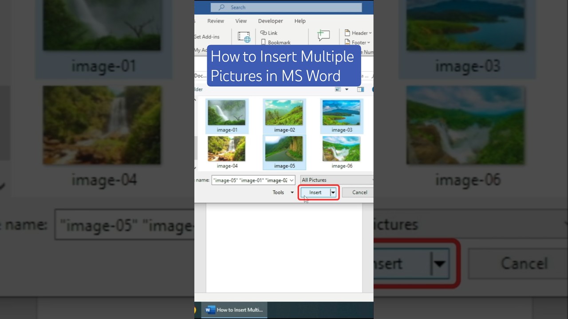Click the Search box in the title bar
The image size is (568, 319).
click(x=286, y=7)
